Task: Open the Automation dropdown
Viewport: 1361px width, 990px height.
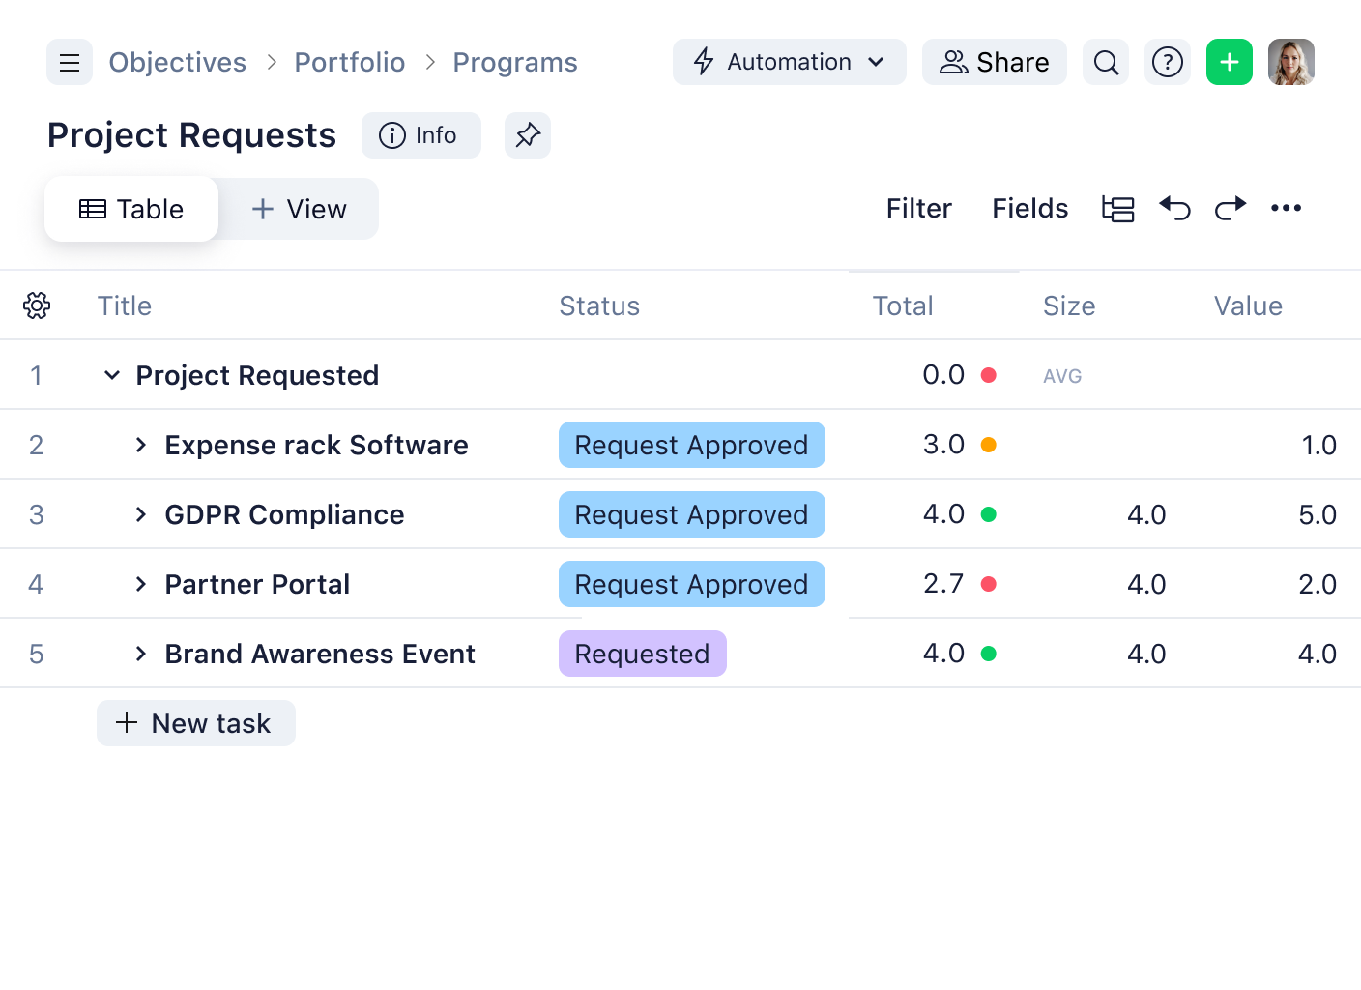Action: [789, 62]
